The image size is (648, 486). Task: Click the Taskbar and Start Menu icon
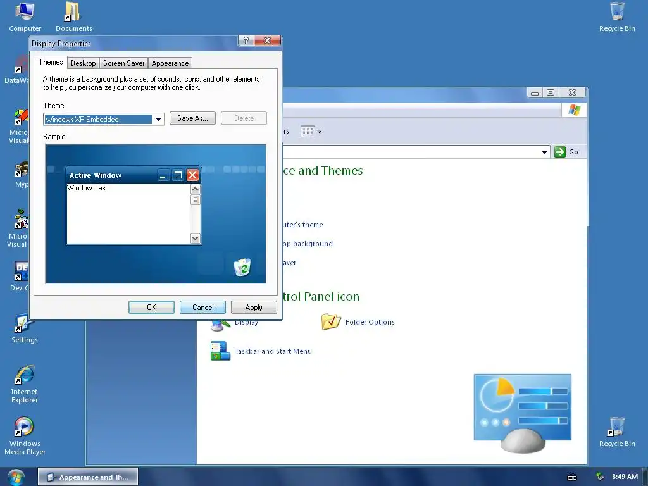(x=220, y=351)
